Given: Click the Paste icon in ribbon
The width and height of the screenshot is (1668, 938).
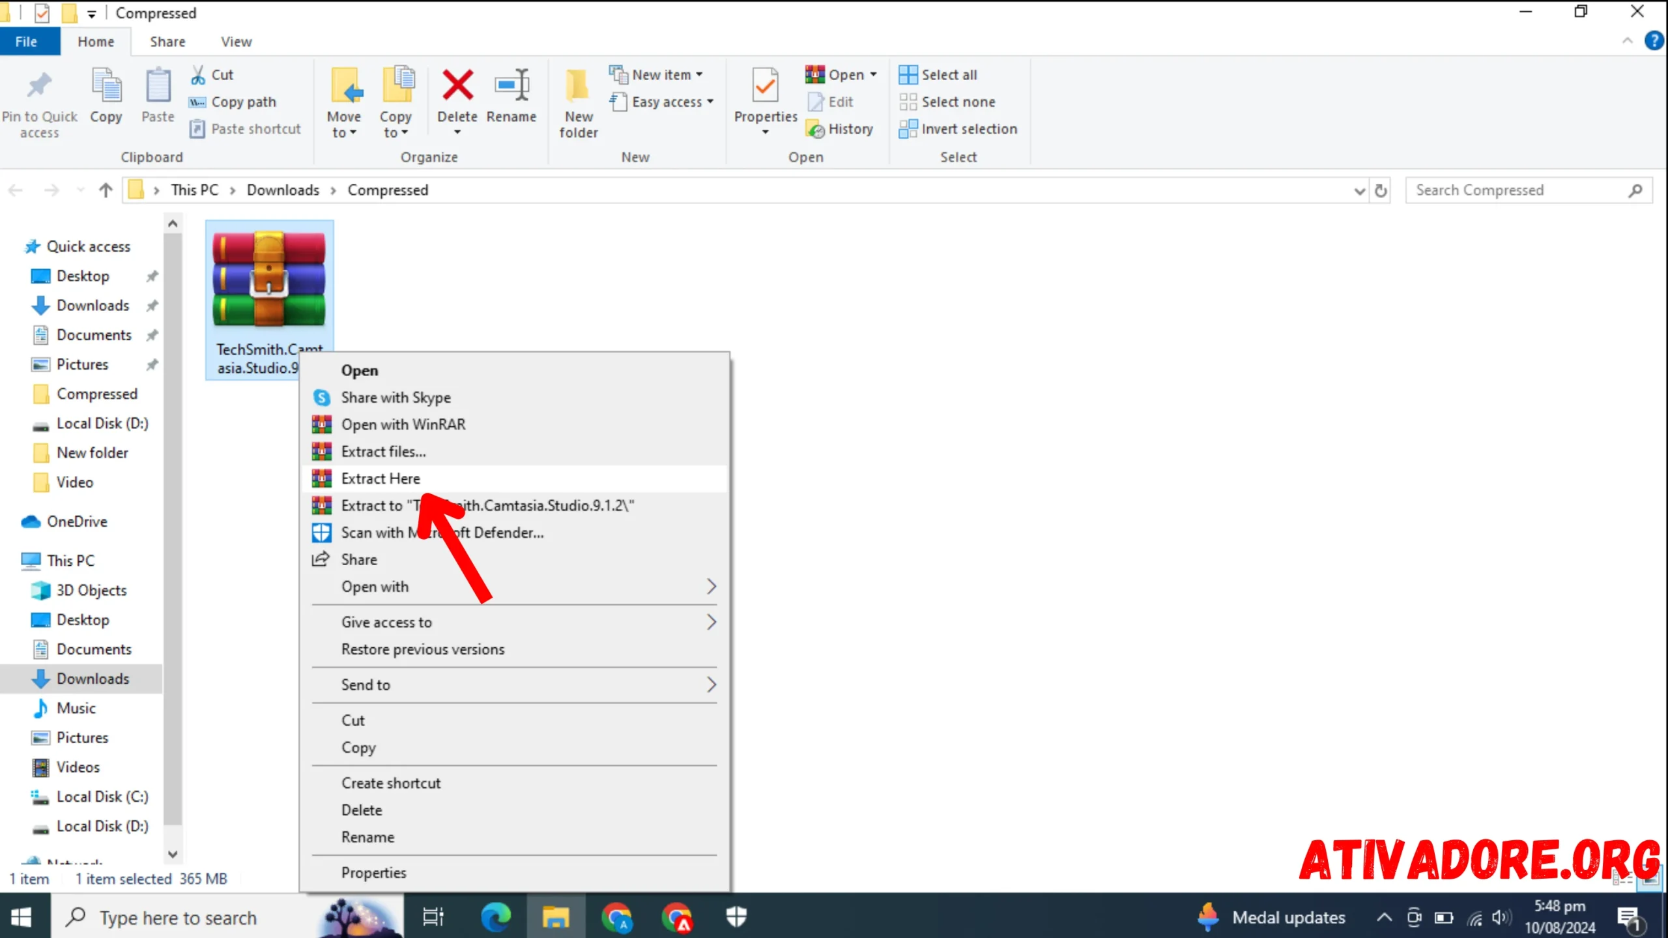Looking at the screenshot, I should pyautogui.click(x=158, y=86).
